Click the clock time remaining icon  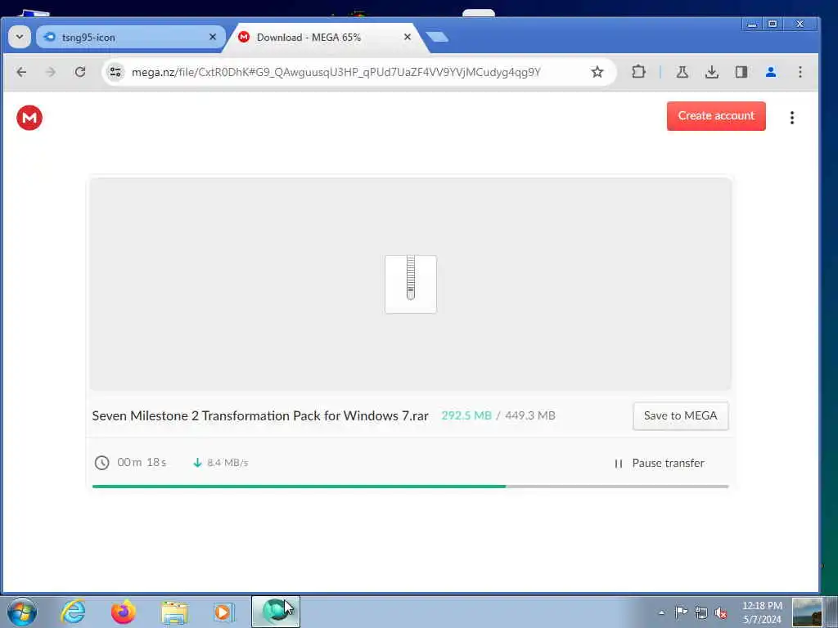pyautogui.click(x=101, y=463)
